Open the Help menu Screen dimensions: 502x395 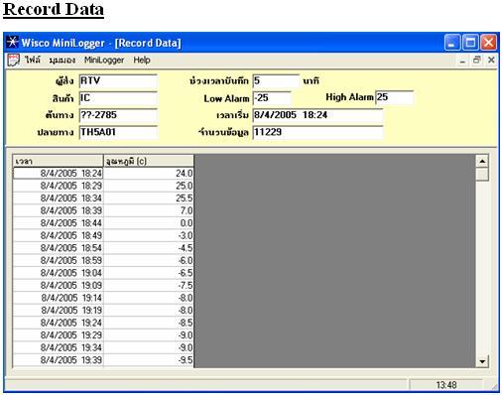pyautogui.click(x=142, y=61)
